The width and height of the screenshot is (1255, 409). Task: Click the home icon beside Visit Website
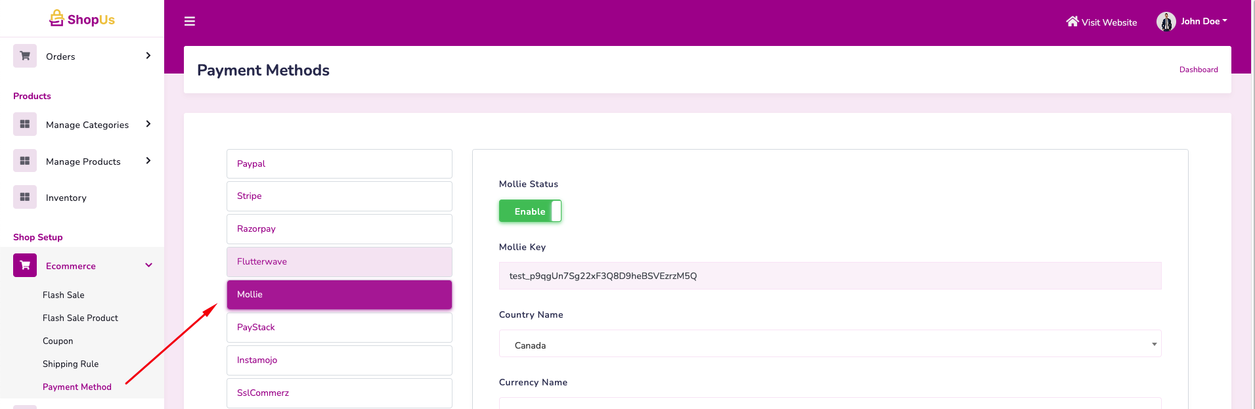[1072, 22]
